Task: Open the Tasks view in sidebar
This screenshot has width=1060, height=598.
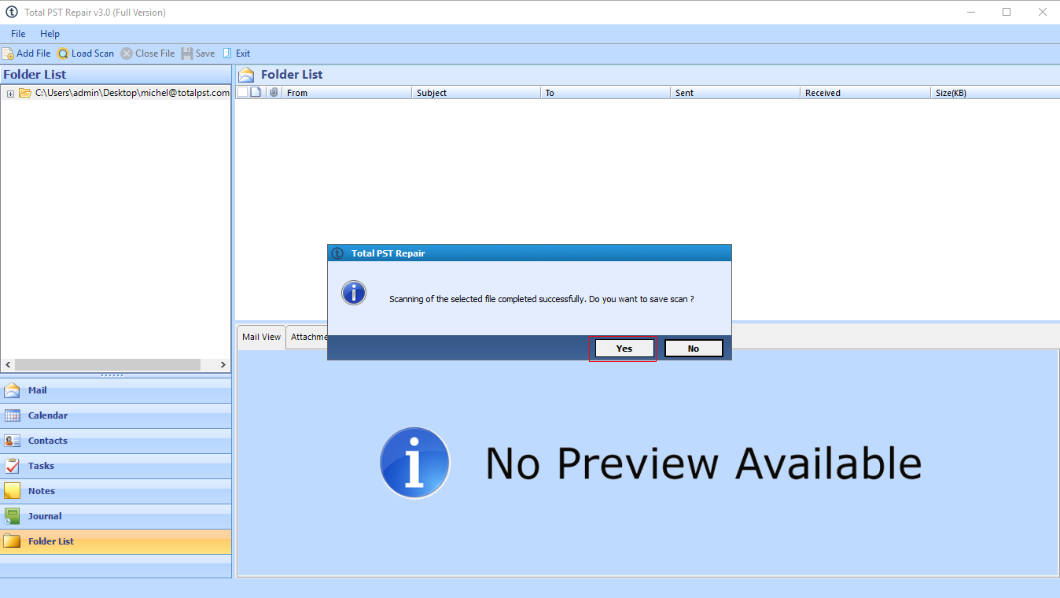Action: coord(41,466)
